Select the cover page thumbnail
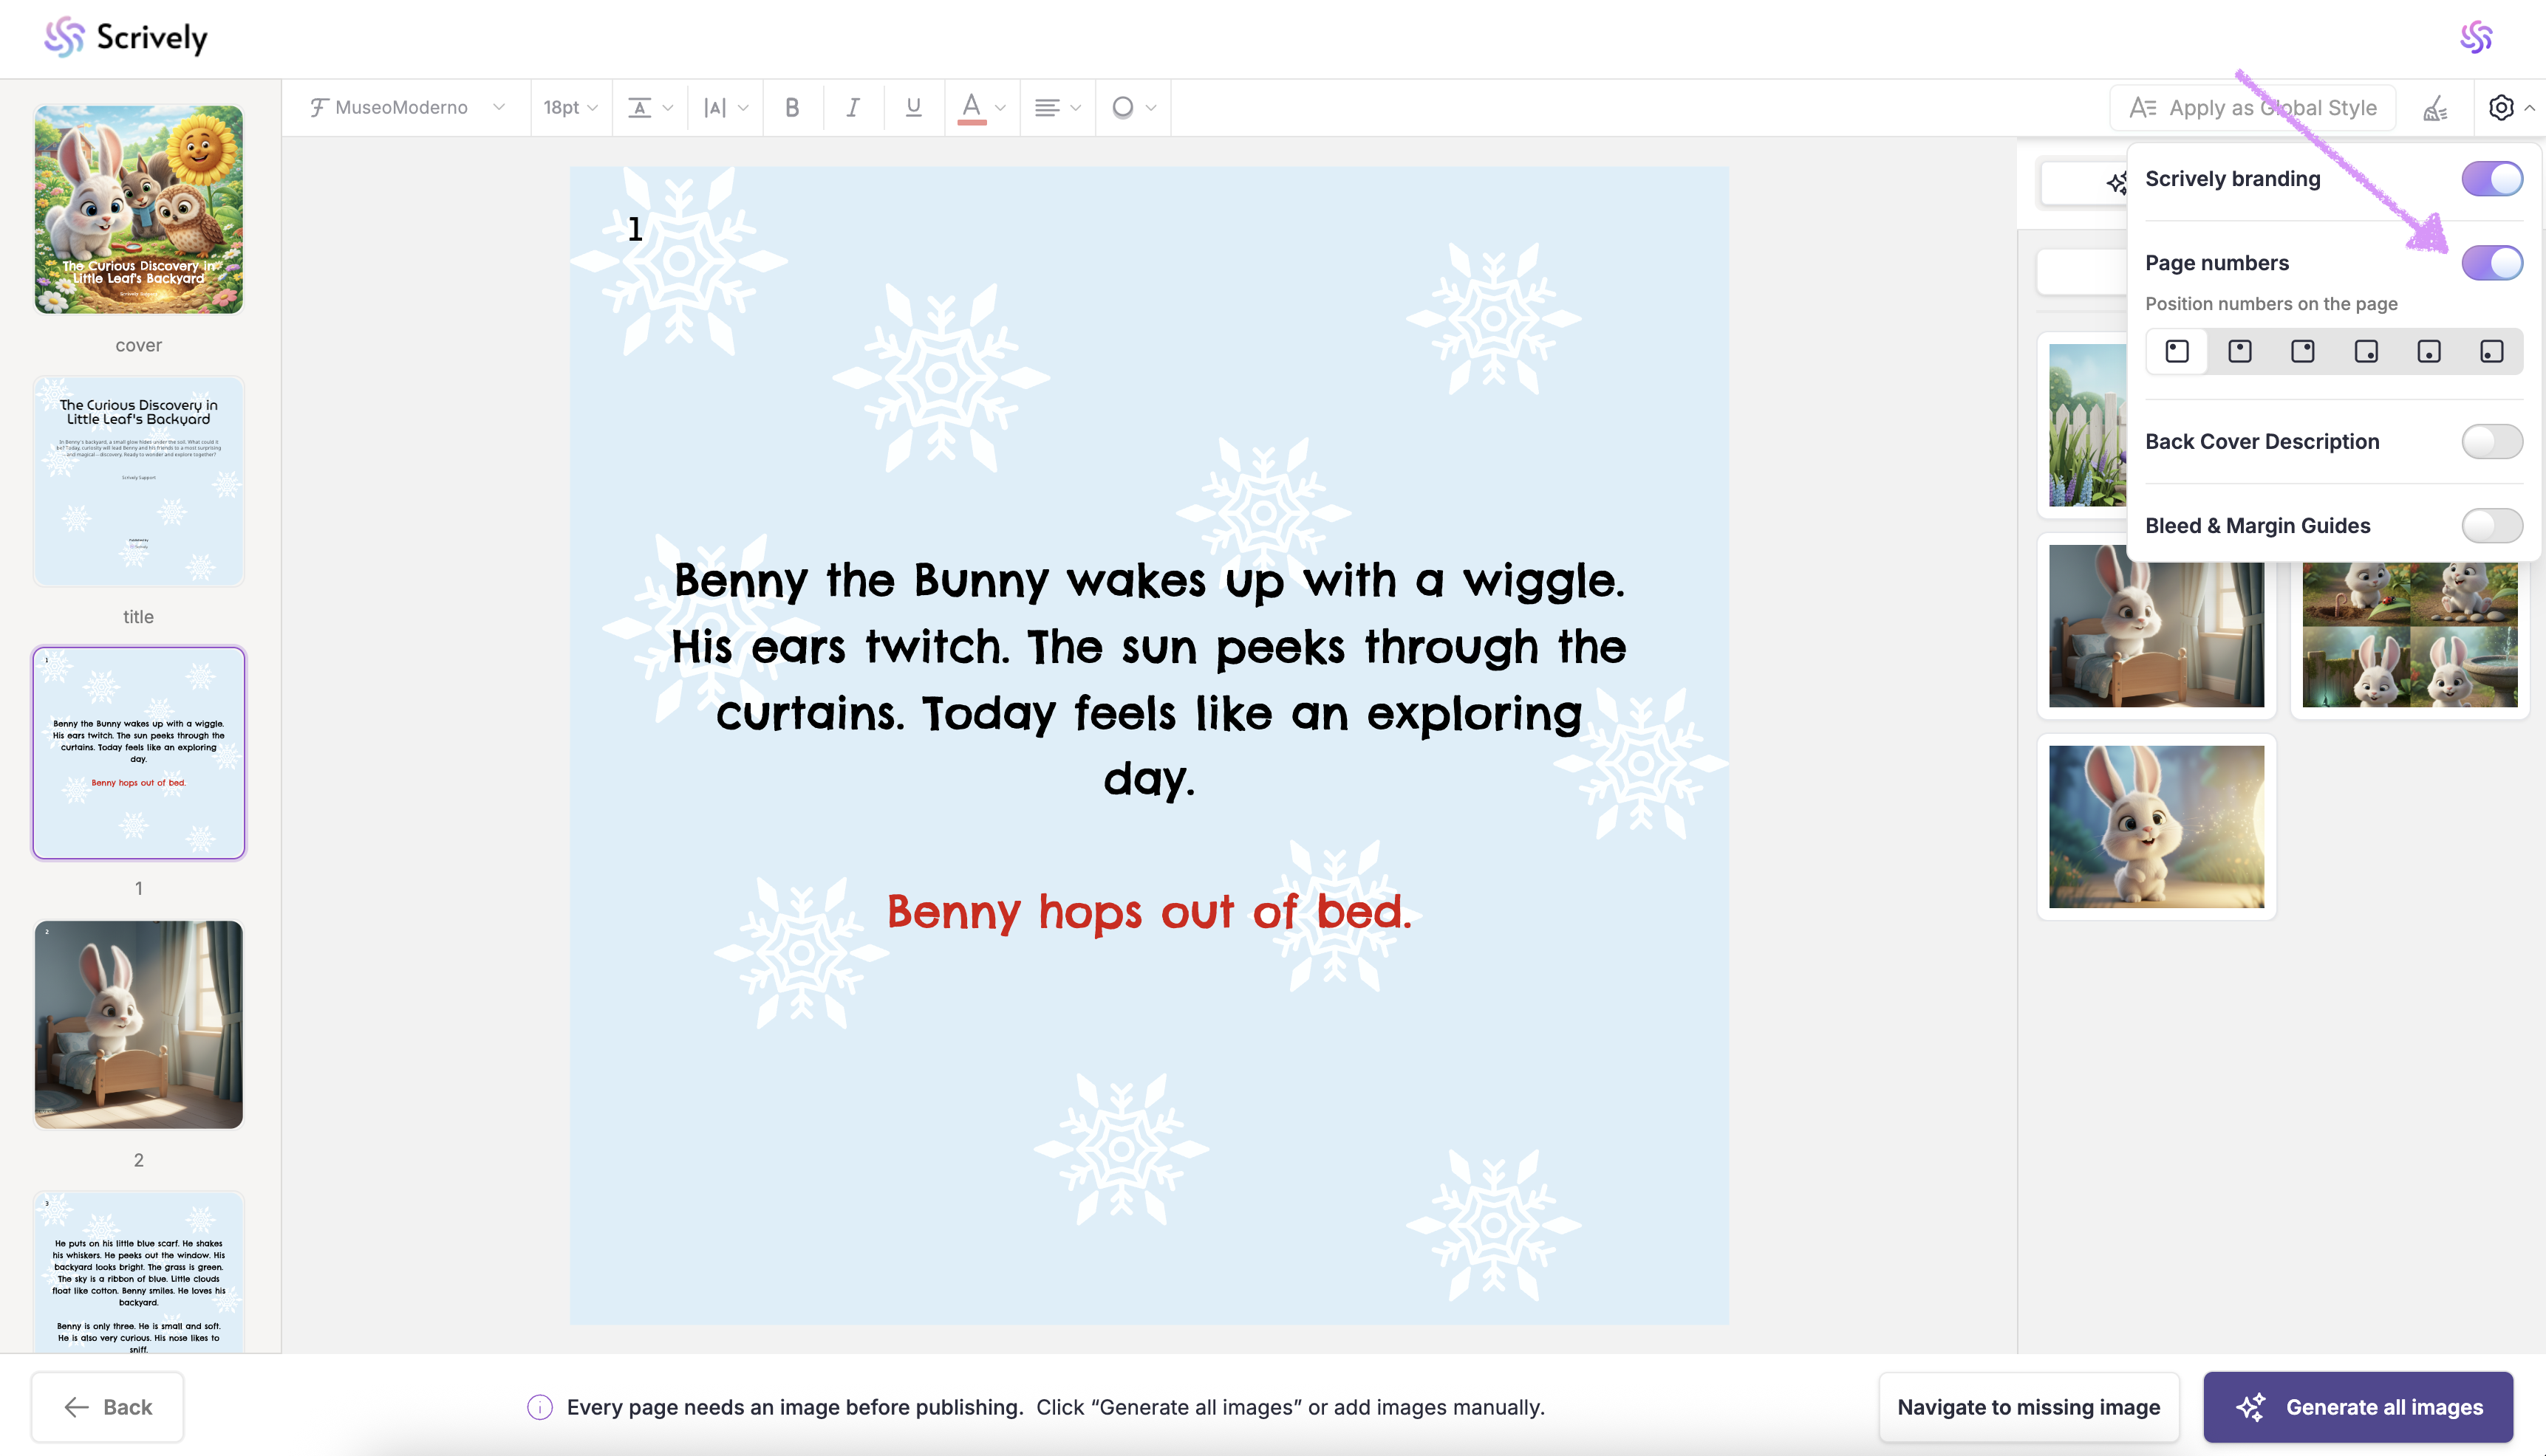2546x1456 pixels. (138, 210)
